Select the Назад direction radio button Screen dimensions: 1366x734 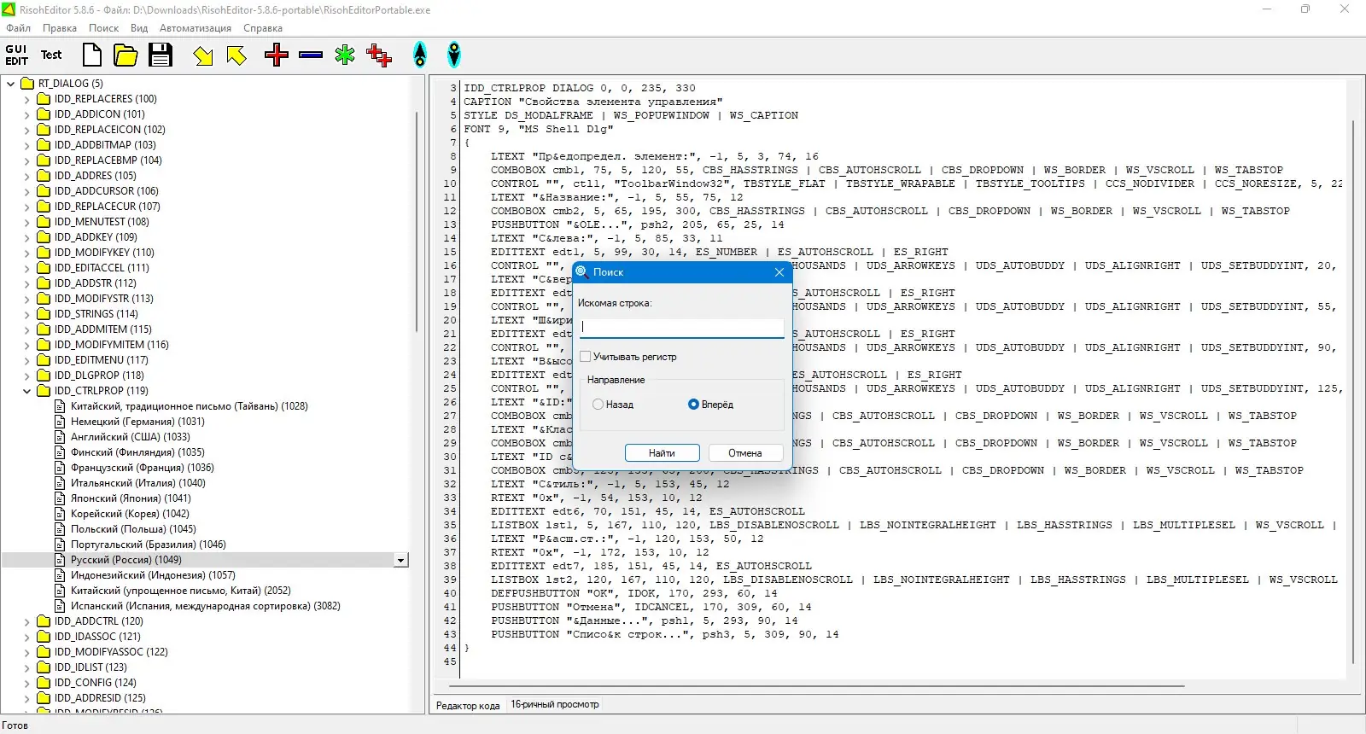tap(598, 405)
